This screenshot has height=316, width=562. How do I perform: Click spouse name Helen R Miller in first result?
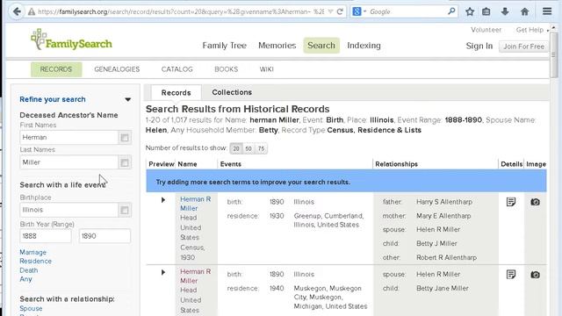coord(438,230)
